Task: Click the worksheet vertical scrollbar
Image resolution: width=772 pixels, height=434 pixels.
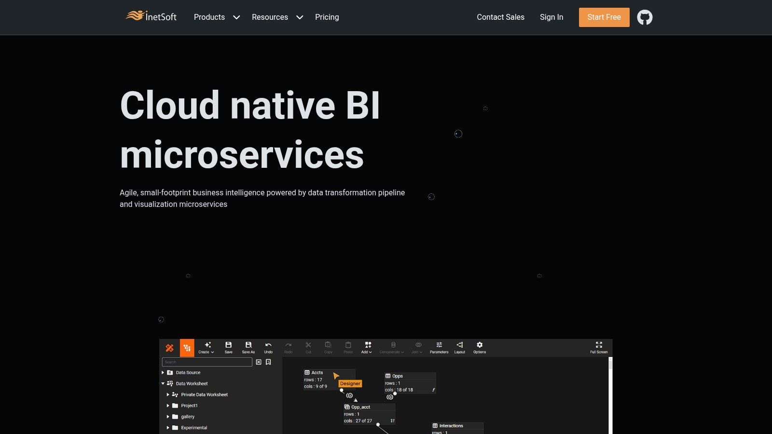Action: pyautogui.click(x=610, y=395)
